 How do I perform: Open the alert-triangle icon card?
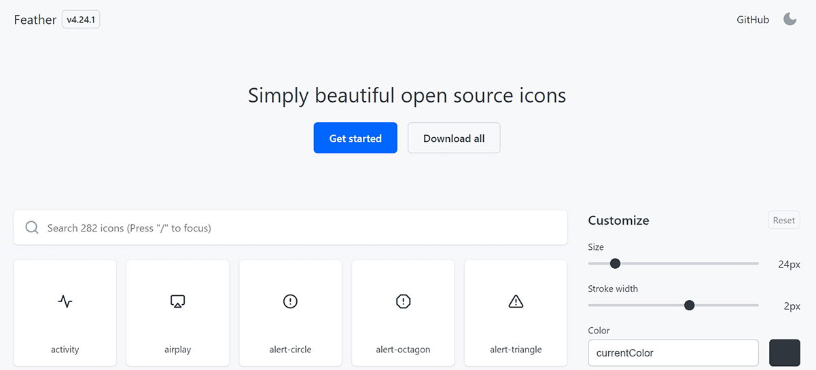pos(516,314)
